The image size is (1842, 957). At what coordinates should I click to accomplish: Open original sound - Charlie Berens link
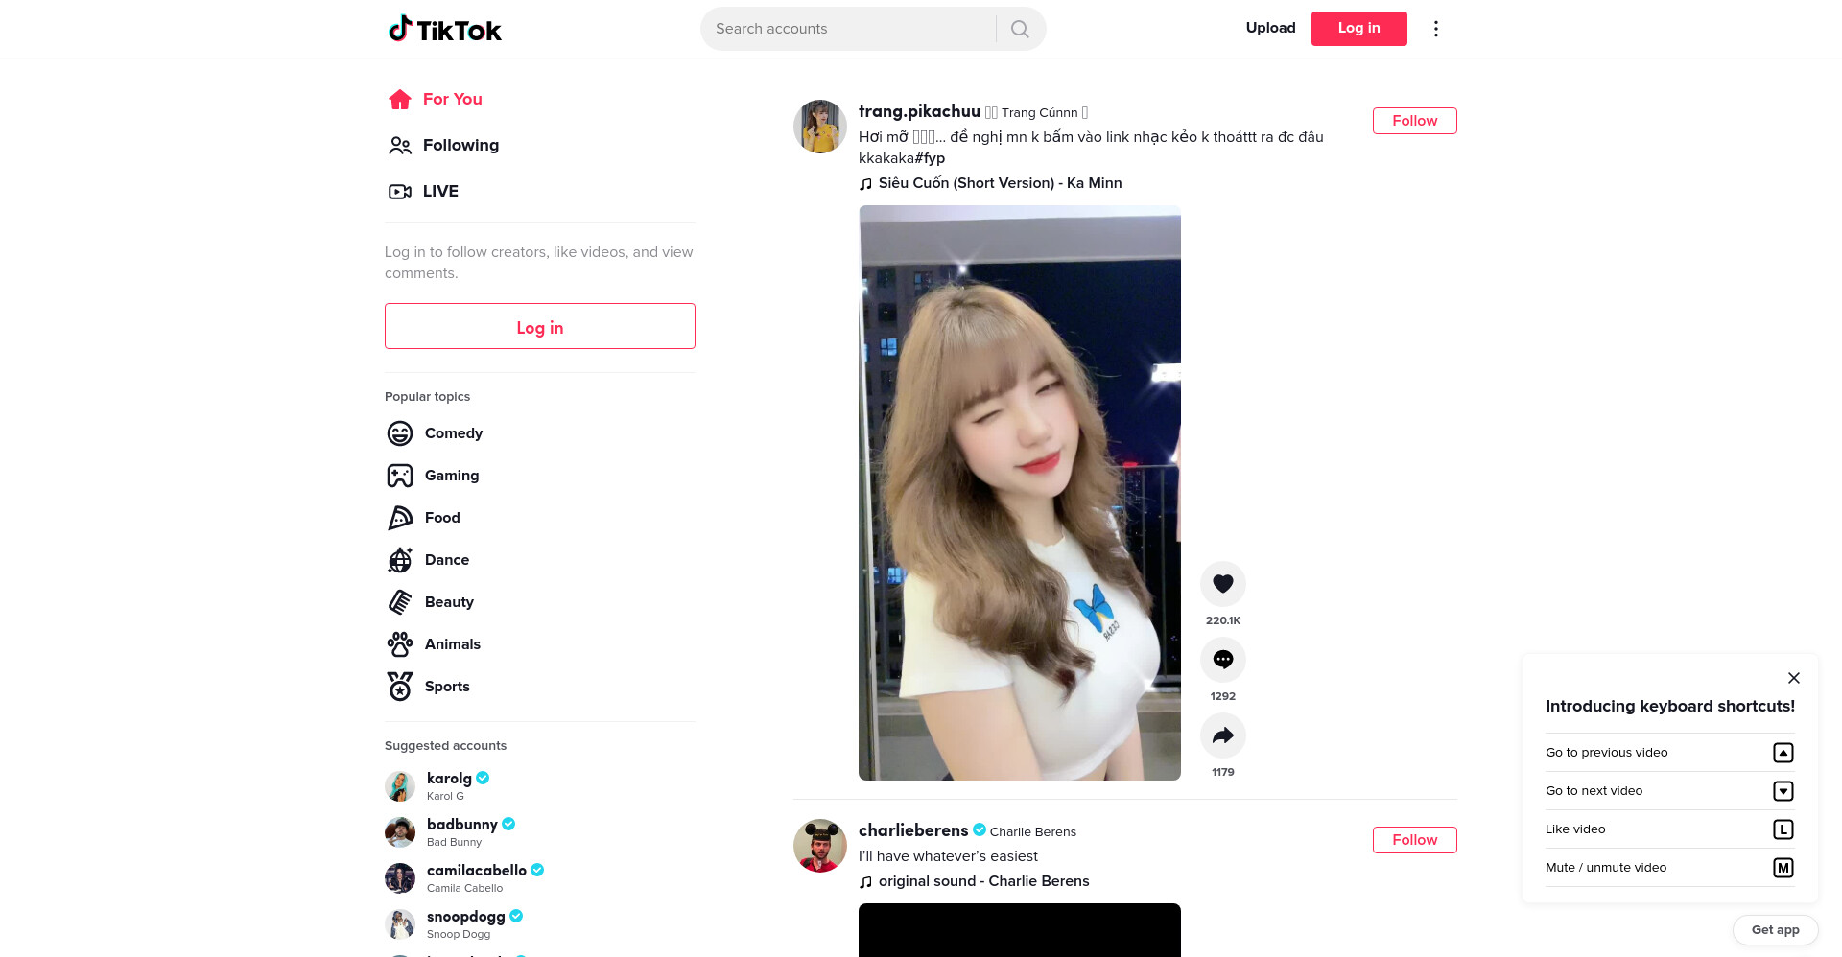[x=983, y=881]
